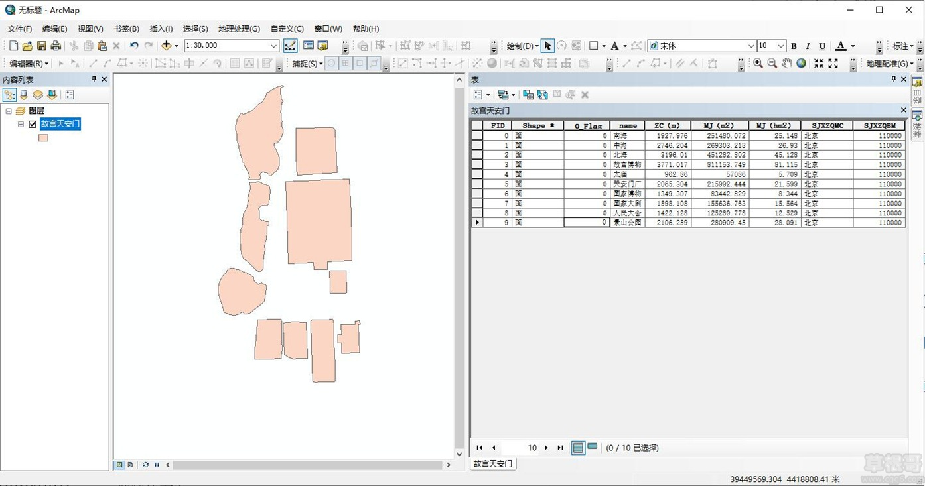Show selected records view button
The width and height of the screenshot is (925, 486).
click(x=592, y=448)
